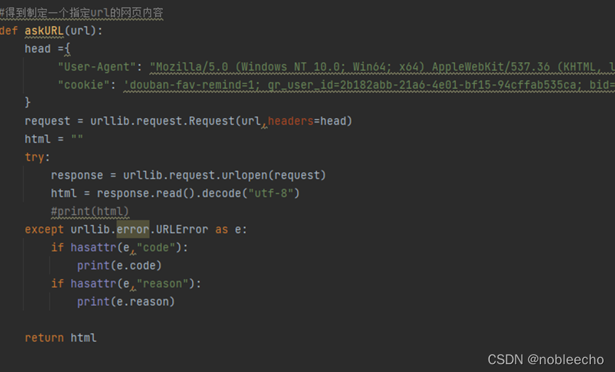Click the html = "" line
The width and height of the screenshot is (615, 372).
[x=54, y=139]
